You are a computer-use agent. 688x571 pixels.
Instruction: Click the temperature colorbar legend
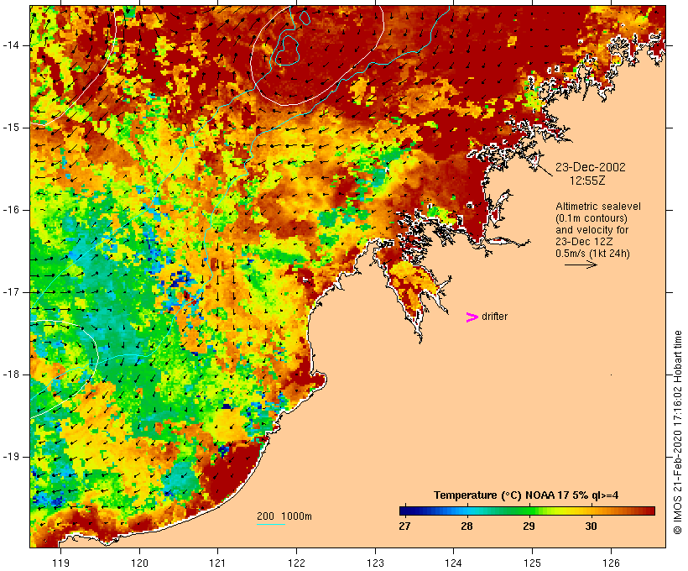coord(527,511)
